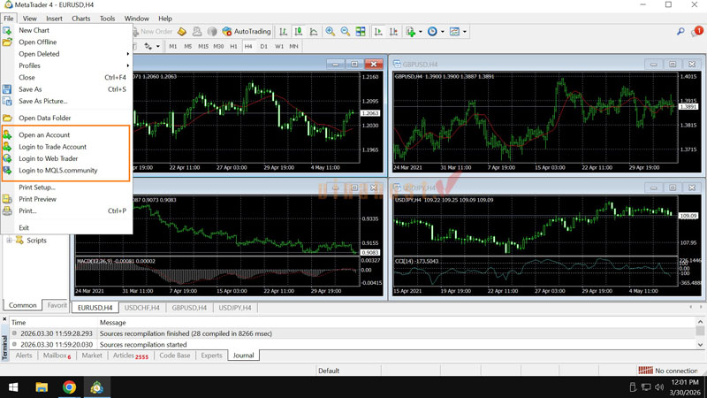Viewport: 707px width, 398px height.
Task: Click the Zoom In magnifier icon
Action: (x=330, y=32)
